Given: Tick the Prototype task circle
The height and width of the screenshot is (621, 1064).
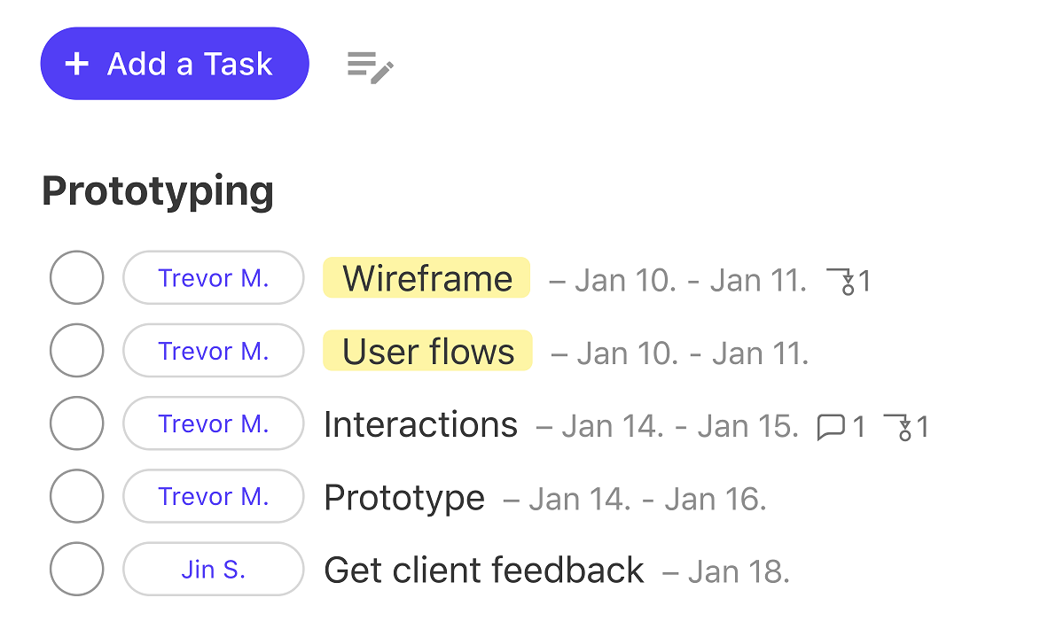Looking at the screenshot, I should tap(76, 497).
